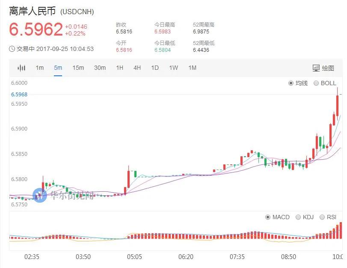Click the 07:35 time axis label

(x=237, y=257)
